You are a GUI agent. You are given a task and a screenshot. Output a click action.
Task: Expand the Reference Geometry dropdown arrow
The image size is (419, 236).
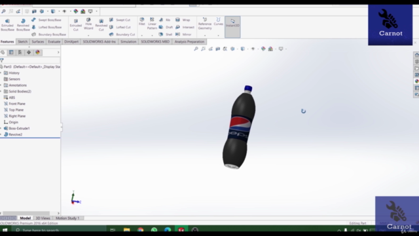205,35
